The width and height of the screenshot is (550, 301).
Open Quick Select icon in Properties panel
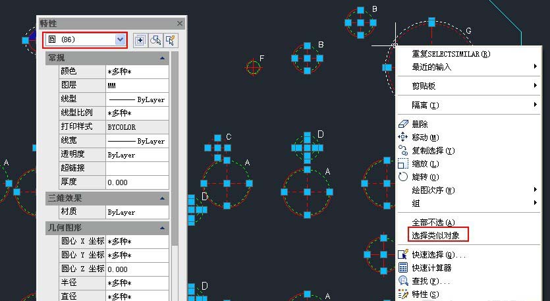click(171, 40)
